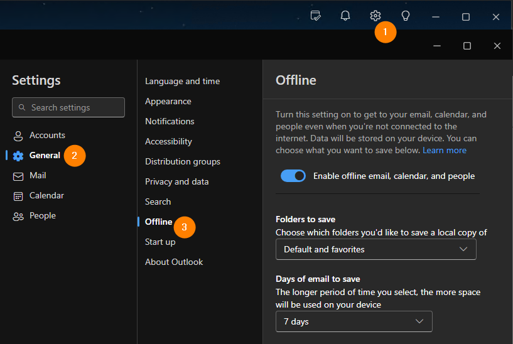Focus the Search settings field
Image resolution: width=513 pixels, height=344 pixels.
68,107
